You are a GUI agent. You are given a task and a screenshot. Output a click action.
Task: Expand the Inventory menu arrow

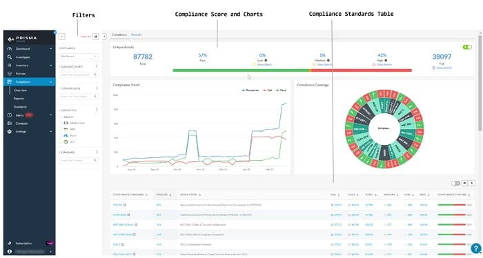coord(51,66)
